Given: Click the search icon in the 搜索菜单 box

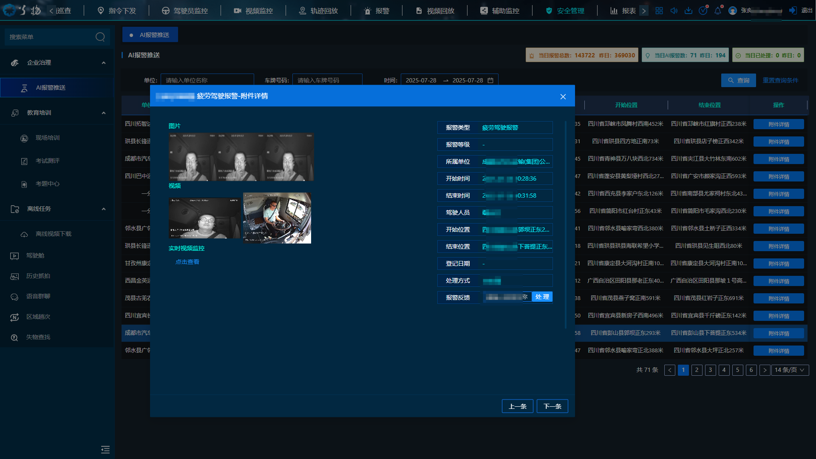Looking at the screenshot, I should pos(100,37).
